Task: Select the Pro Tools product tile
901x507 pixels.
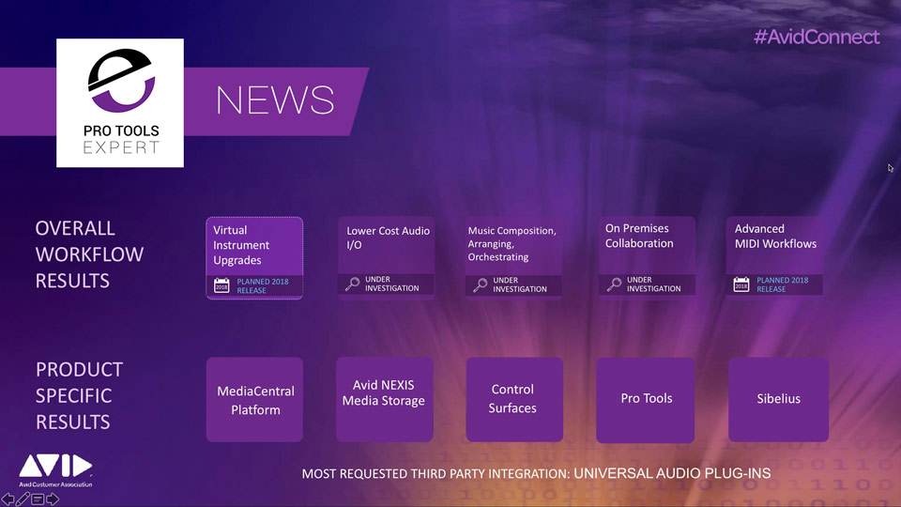Action: 646,400
